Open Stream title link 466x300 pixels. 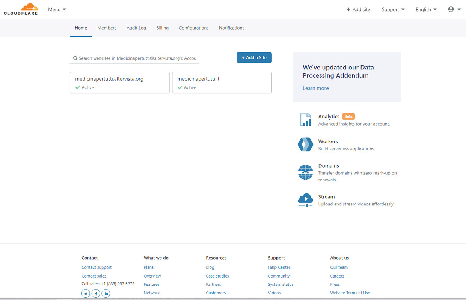(x=326, y=197)
